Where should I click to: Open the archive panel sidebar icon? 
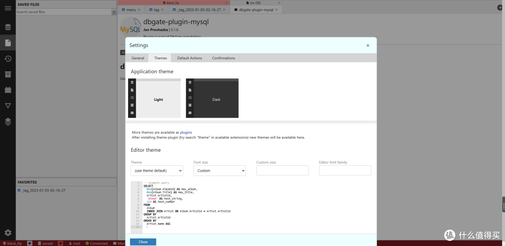pyautogui.click(x=7, y=74)
